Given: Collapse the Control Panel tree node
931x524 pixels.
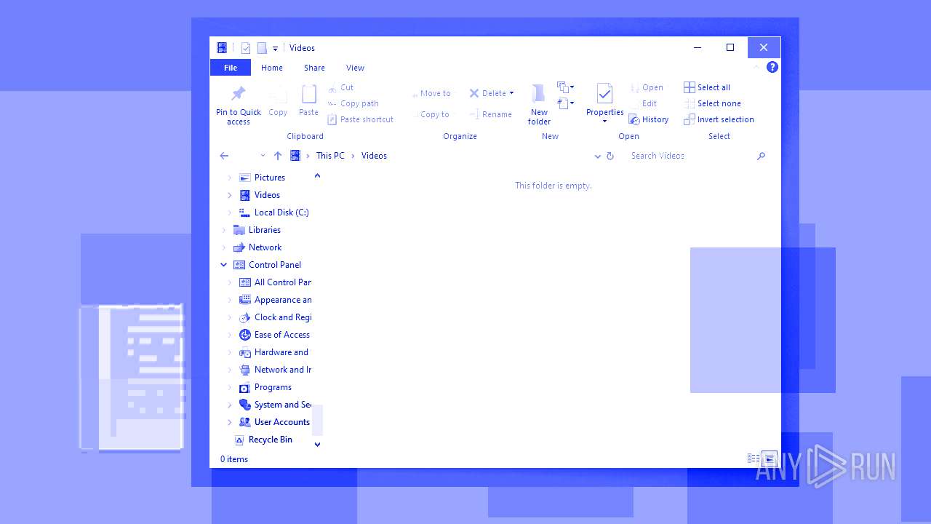Looking at the screenshot, I should click(x=224, y=265).
